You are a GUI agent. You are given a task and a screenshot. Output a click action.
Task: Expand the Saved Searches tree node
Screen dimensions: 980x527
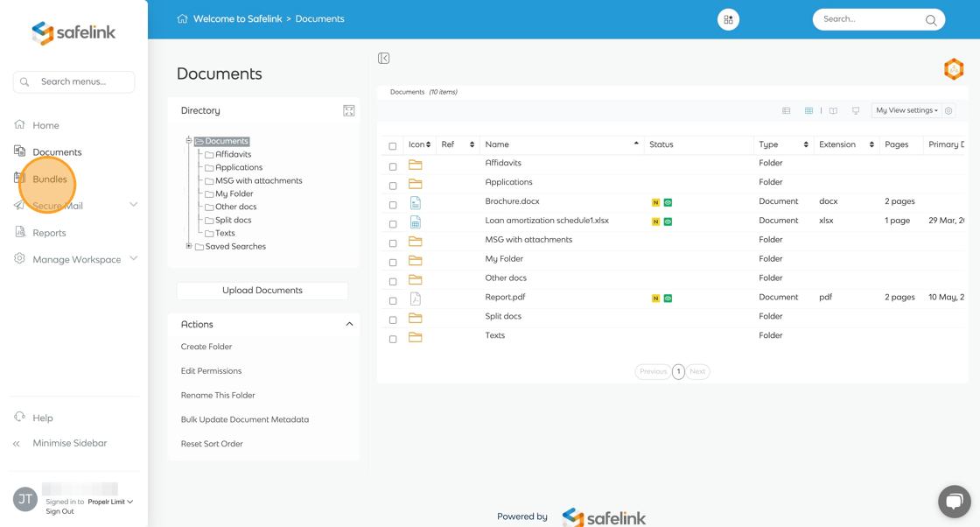pyautogui.click(x=189, y=246)
